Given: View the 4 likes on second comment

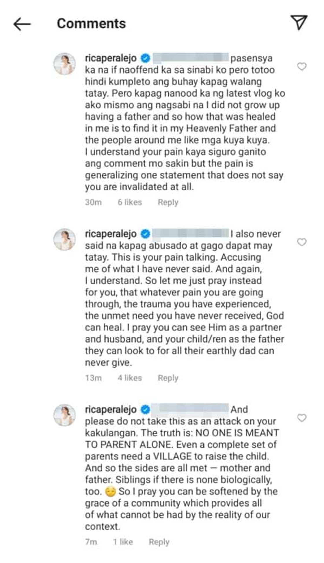Looking at the screenshot, I should (x=130, y=378).
